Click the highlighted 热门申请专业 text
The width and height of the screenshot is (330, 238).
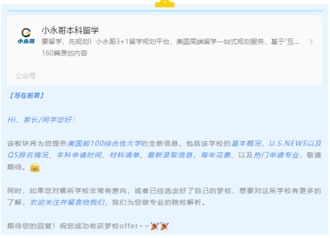pos(276,155)
